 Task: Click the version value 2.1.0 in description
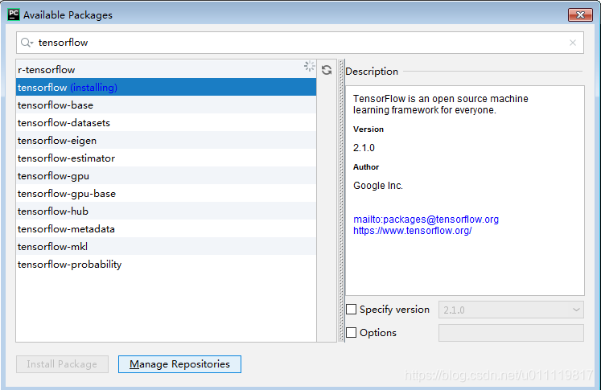pos(364,148)
